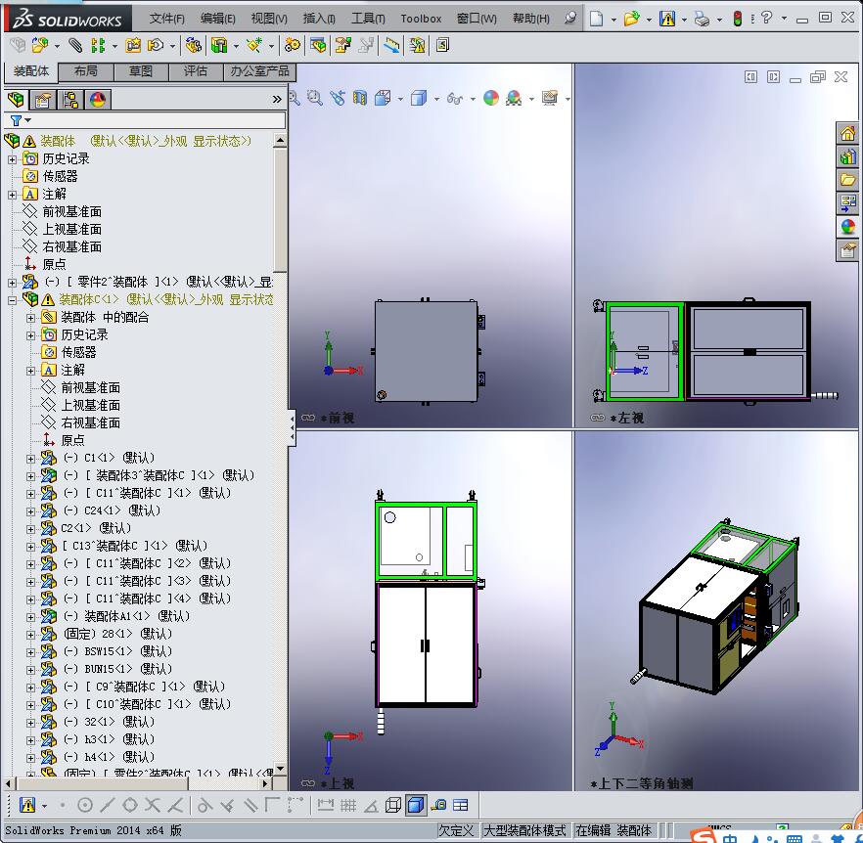Open the DisplayManager colored sphere tab

point(98,100)
